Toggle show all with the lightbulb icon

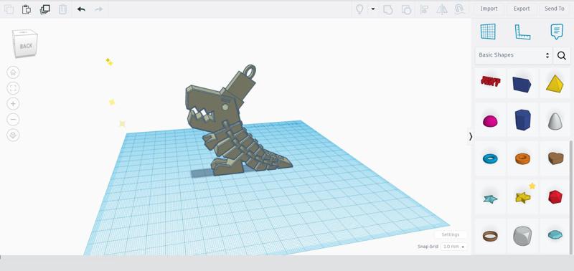tap(359, 9)
